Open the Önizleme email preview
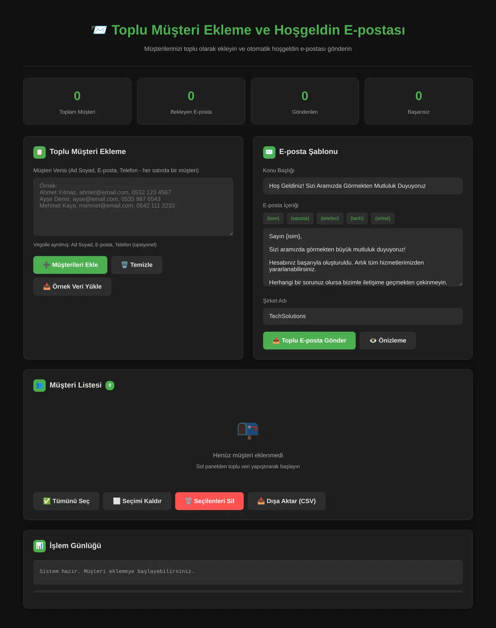The width and height of the screenshot is (496, 628). [388, 340]
